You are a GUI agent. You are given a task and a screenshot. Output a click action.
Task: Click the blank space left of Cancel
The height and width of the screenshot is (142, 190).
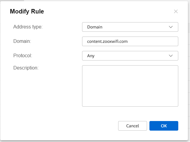[61, 126]
